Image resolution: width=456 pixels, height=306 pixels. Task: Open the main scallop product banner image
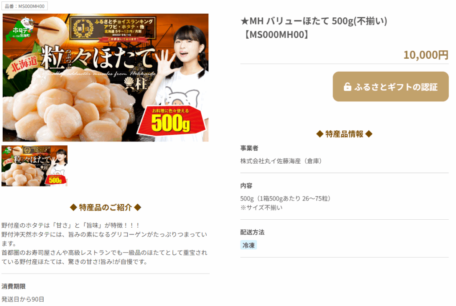tap(105, 77)
